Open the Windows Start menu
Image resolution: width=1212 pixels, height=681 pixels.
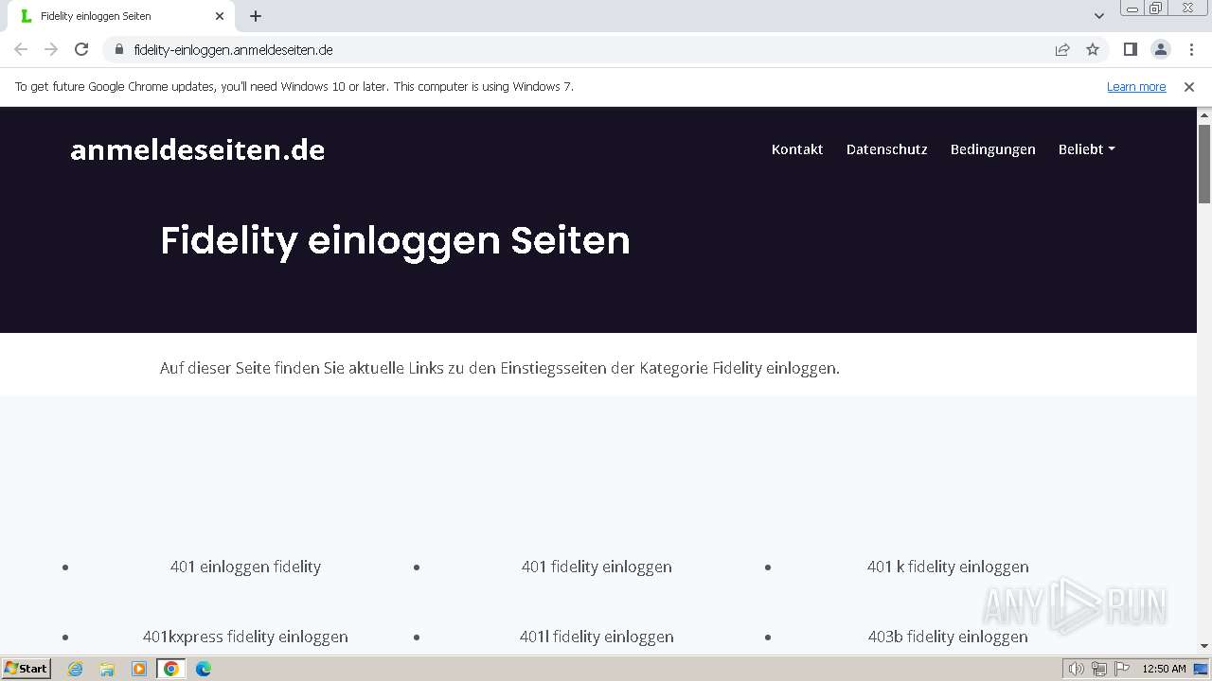click(26, 668)
